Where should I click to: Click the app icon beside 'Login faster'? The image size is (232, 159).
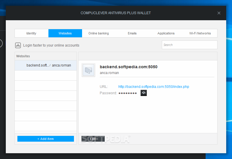click(18, 45)
